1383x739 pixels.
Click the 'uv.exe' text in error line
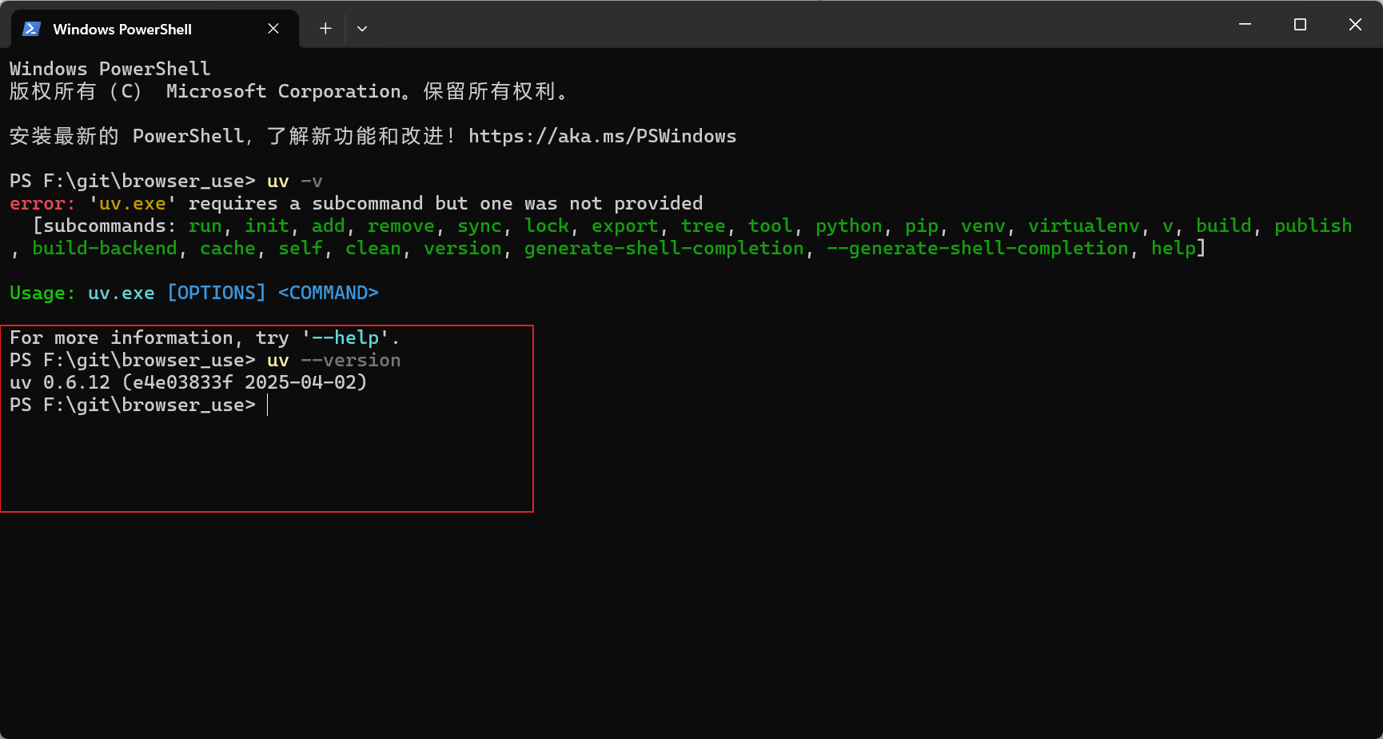tap(132, 203)
